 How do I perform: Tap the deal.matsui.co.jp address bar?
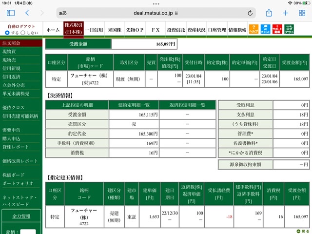156,13
